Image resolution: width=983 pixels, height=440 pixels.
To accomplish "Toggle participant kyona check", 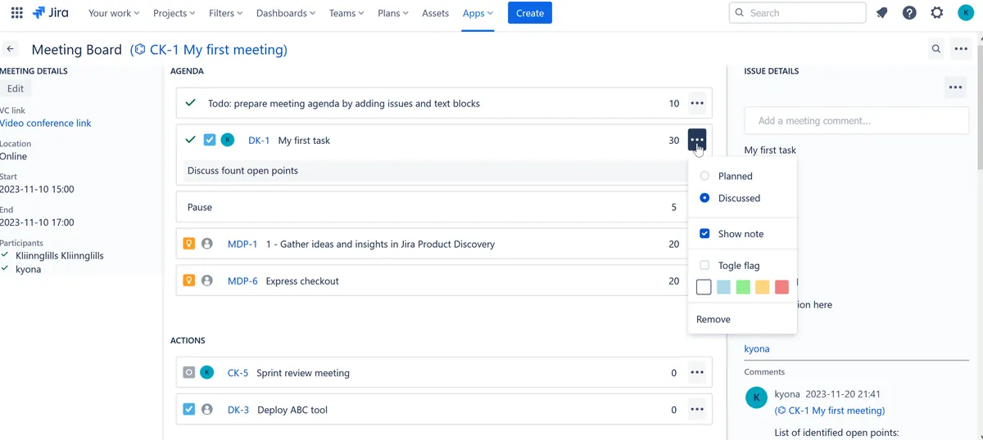I will tap(5, 269).
